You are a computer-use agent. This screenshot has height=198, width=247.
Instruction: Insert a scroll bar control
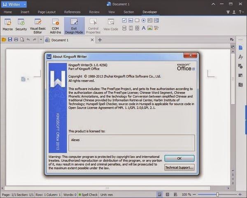[137, 28]
